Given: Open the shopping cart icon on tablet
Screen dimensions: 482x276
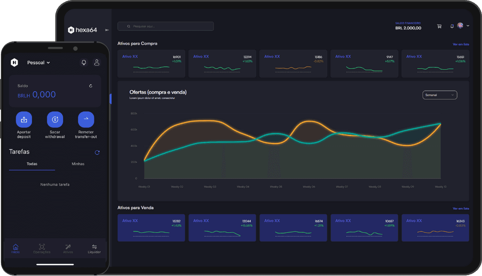Looking at the screenshot, I should click(439, 26).
